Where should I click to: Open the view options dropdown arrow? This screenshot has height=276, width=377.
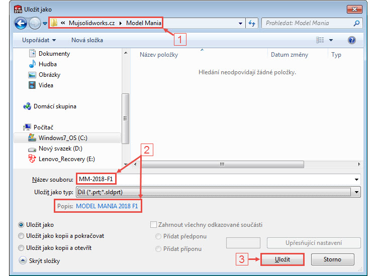(x=331, y=40)
